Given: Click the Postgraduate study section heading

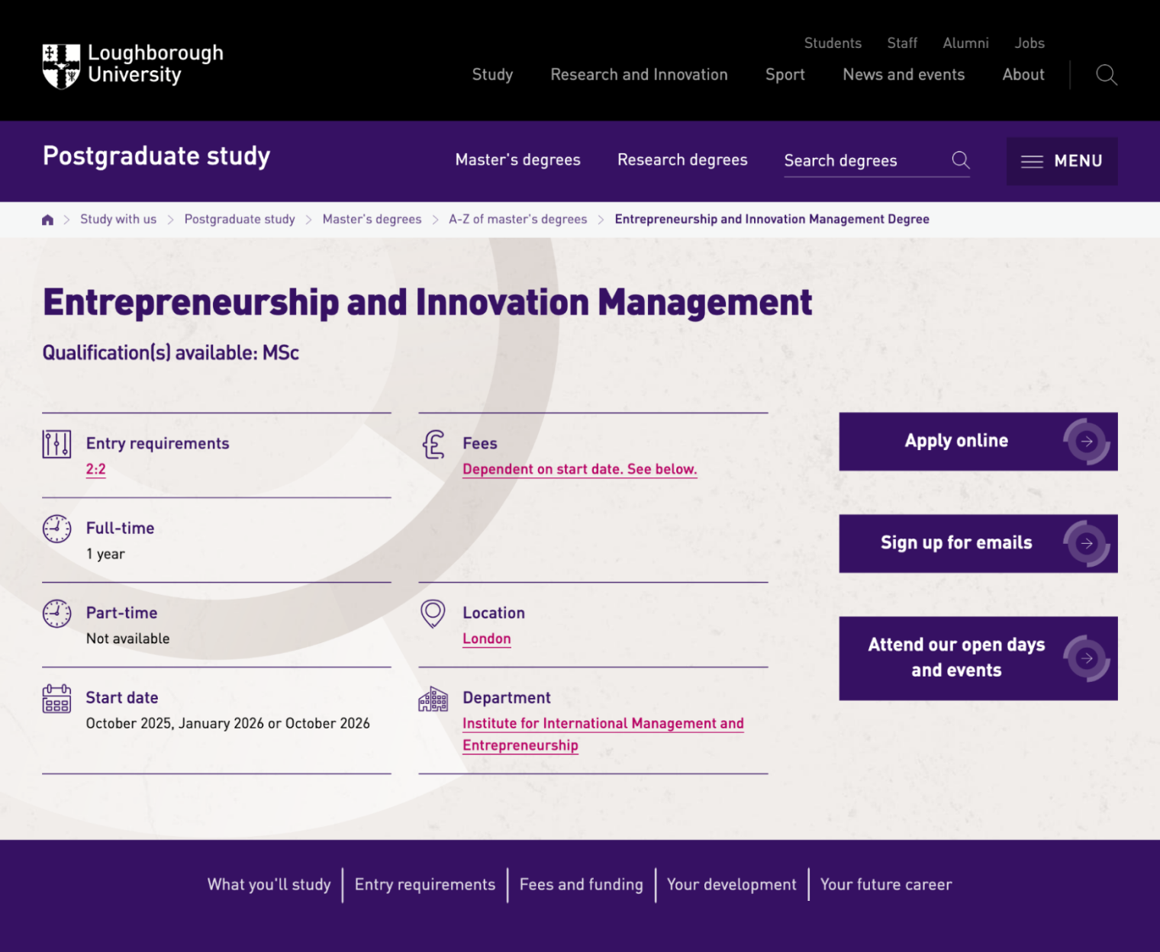Looking at the screenshot, I should point(156,156).
